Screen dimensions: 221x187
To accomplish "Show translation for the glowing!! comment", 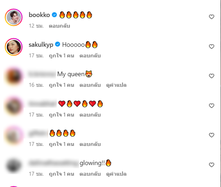I will (x=116, y=174).
